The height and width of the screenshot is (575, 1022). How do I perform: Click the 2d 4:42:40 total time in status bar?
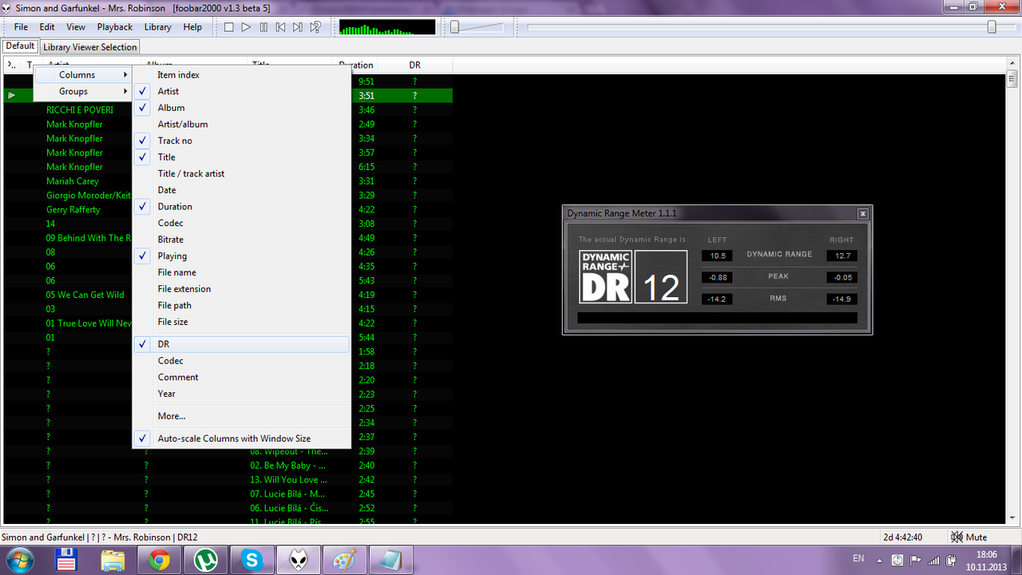903,537
